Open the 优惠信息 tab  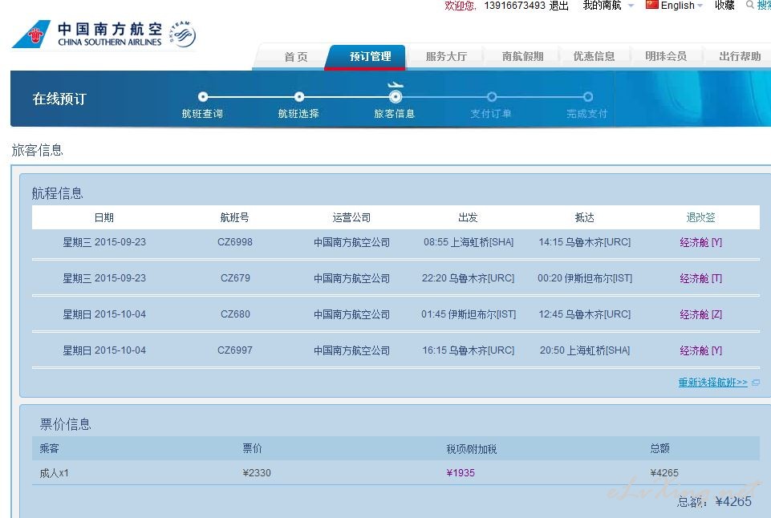coord(594,56)
